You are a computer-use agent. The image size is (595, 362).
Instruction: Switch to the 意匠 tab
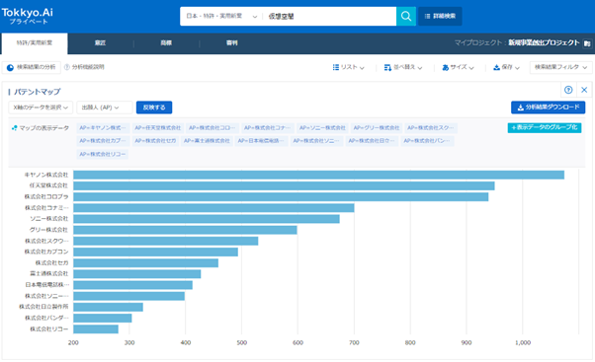tap(100, 43)
